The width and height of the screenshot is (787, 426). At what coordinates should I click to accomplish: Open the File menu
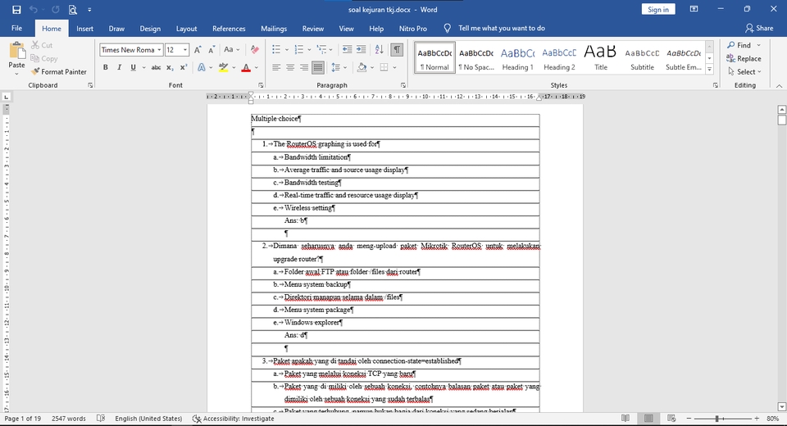point(16,28)
